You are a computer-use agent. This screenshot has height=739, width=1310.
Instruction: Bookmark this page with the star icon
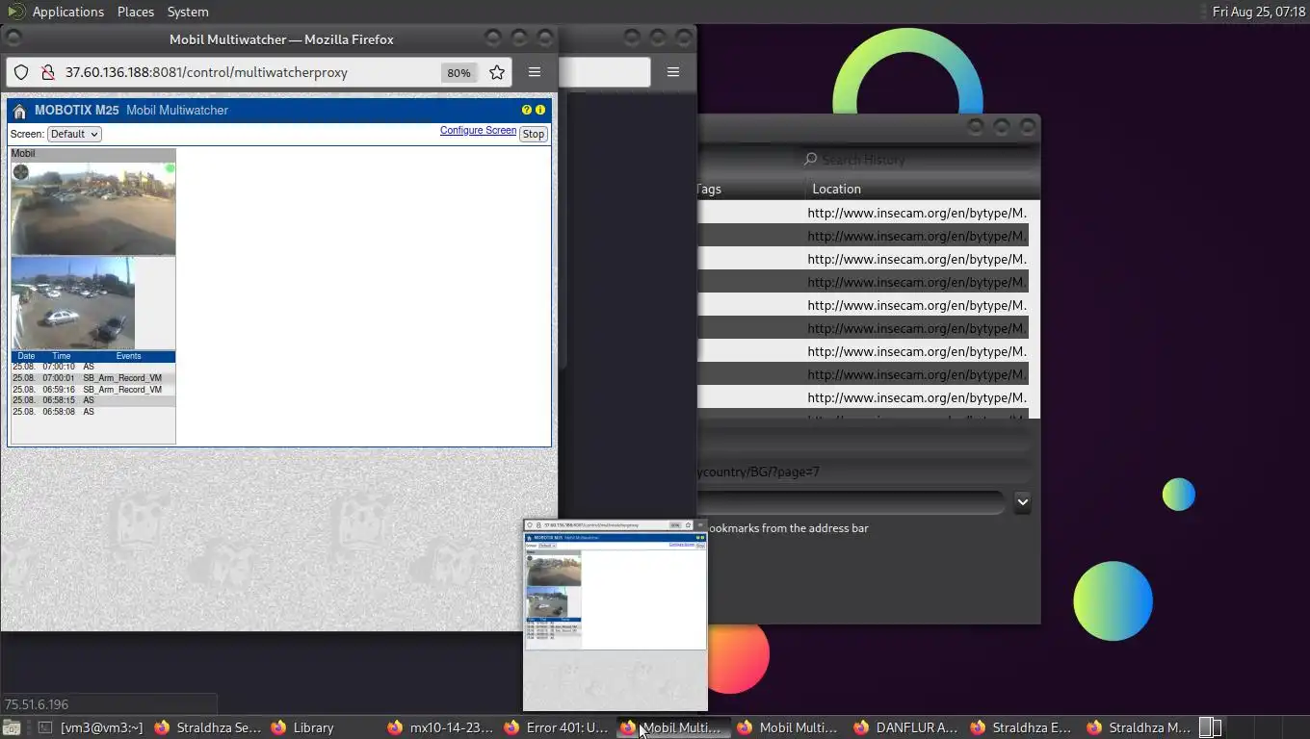[497, 72]
